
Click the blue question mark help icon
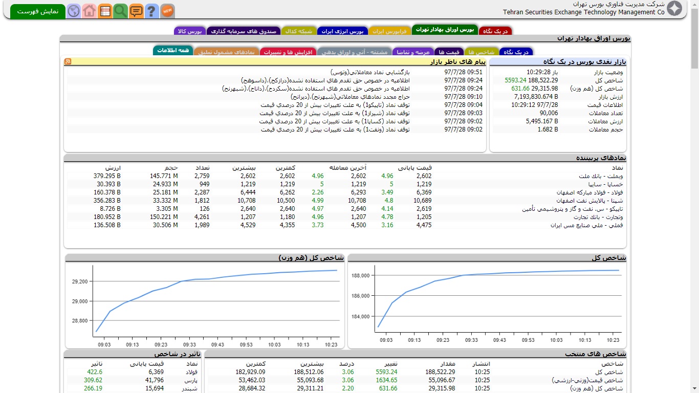[152, 11]
